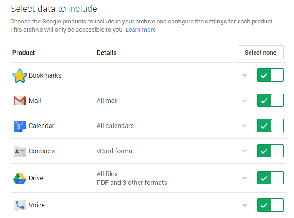
Task: Switch off the Contacts toggle
Action: pyautogui.click(x=270, y=151)
